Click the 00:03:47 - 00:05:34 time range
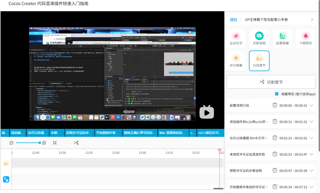320x193 pixels. click(293, 171)
